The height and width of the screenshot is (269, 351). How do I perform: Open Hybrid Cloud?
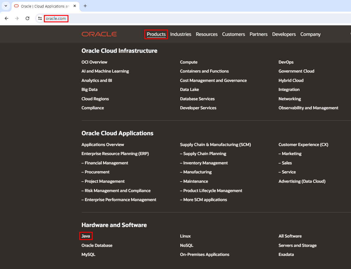pyautogui.click(x=291, y=80)
